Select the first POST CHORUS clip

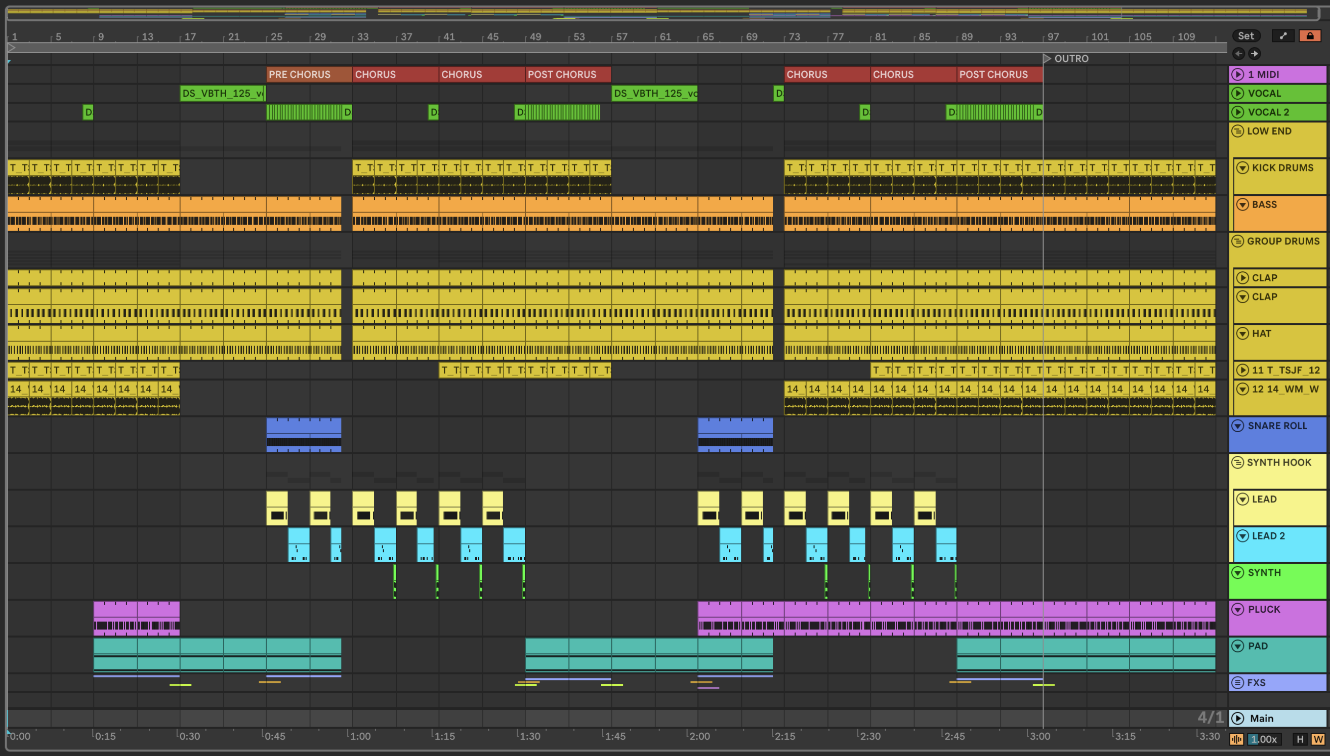click(x=567, y=74)
